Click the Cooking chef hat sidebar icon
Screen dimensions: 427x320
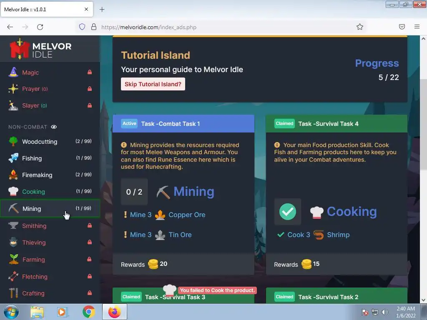[13, 192]
